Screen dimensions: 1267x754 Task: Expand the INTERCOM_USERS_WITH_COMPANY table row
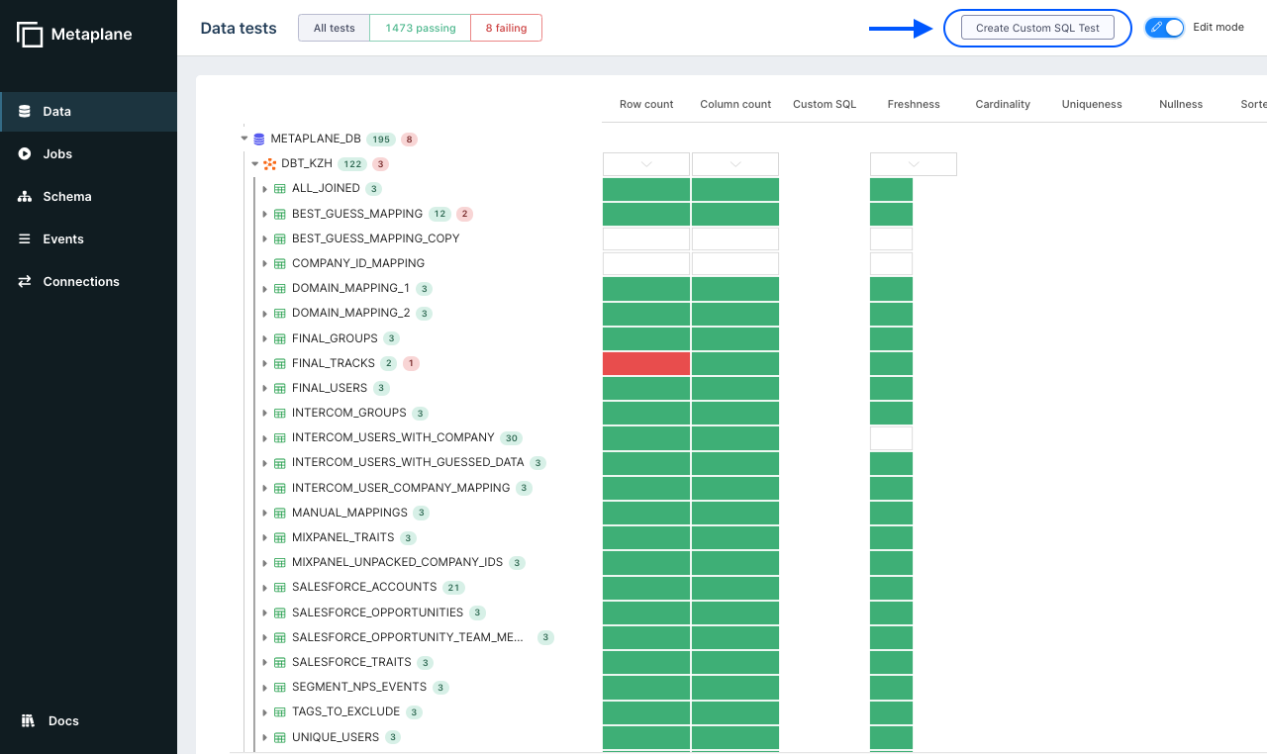[x=265, y=438]
